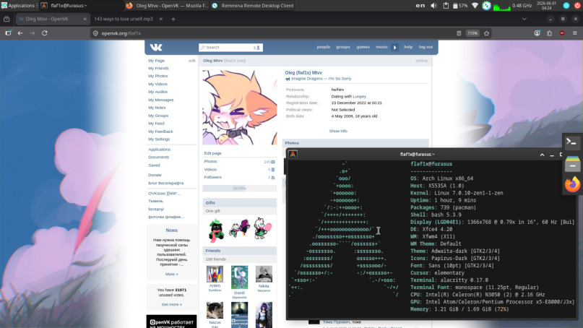This screenshot has height=328, width=583.
Task: Open the gift images thumbnail
Action: 239,228
